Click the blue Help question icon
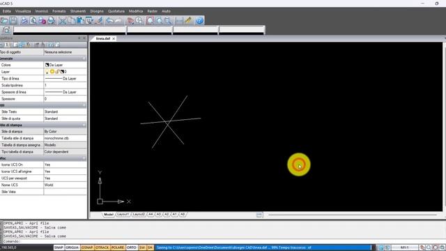 click(x=200, y=20)
